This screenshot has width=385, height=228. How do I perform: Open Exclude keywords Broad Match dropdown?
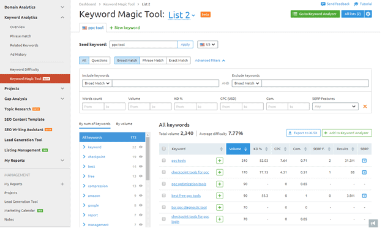point(247,83)
